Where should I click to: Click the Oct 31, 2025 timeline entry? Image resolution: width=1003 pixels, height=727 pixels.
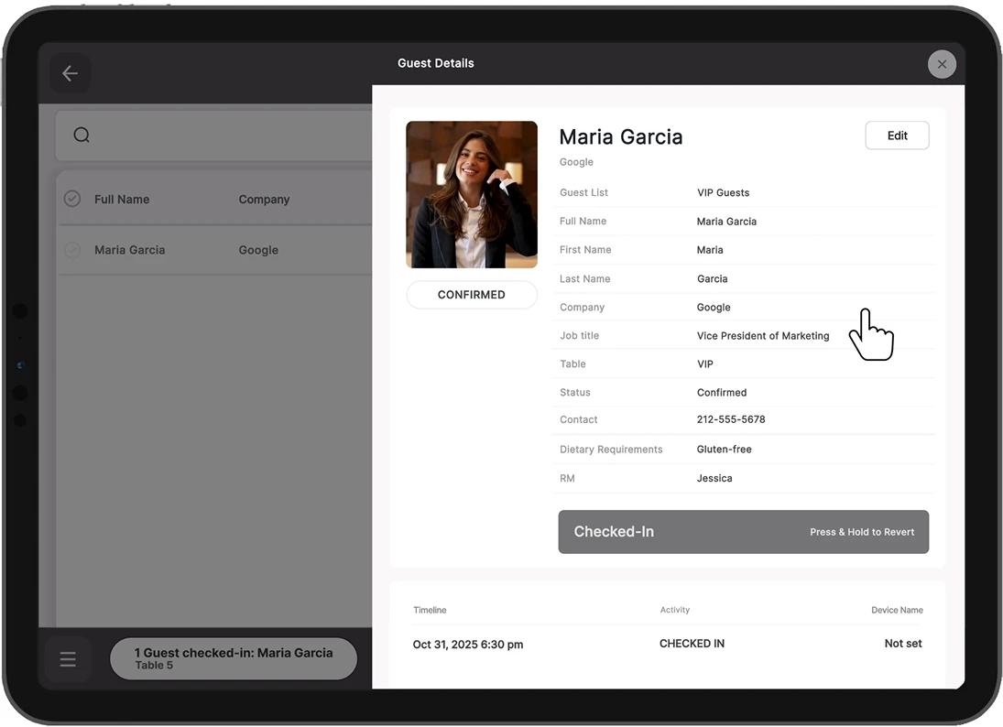click(468, 645)
